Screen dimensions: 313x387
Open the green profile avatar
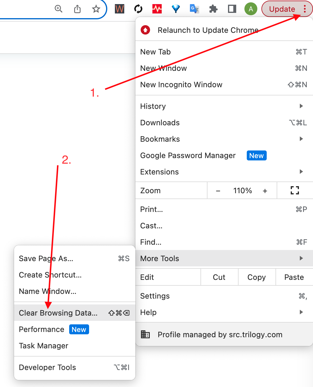click(x=251, y=9)
